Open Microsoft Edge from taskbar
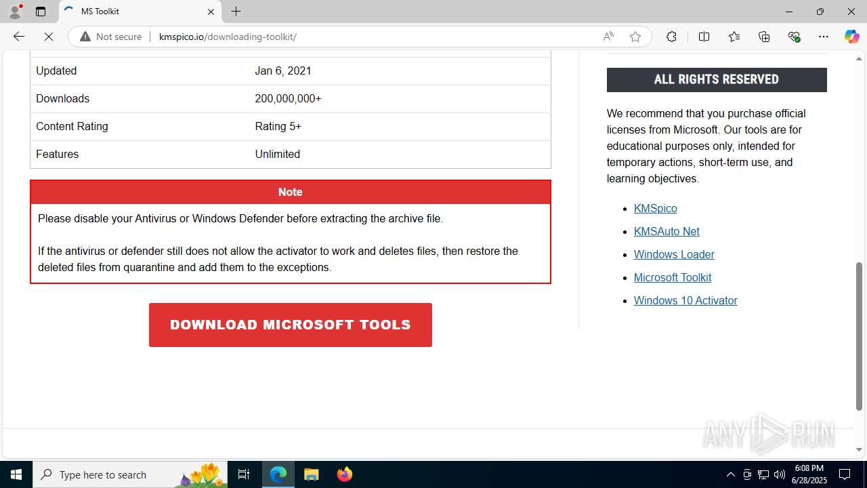Image resolution: width=867 pixels, height=488 pixels. pos(278,474)
